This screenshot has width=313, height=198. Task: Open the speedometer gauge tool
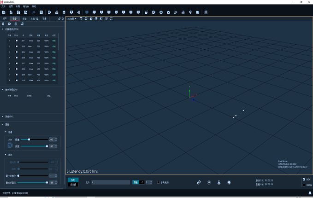click(168, 12)
